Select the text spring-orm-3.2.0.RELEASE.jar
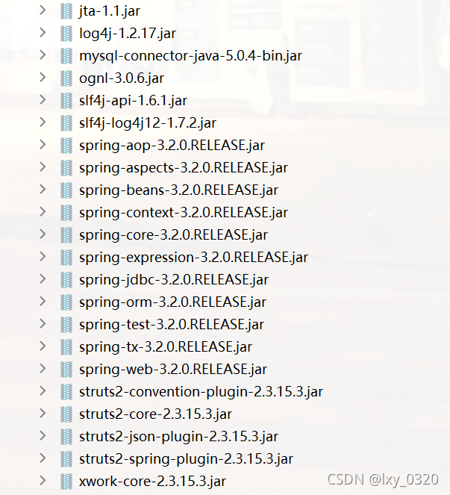The image size is (450, 495). coord(172,302)
